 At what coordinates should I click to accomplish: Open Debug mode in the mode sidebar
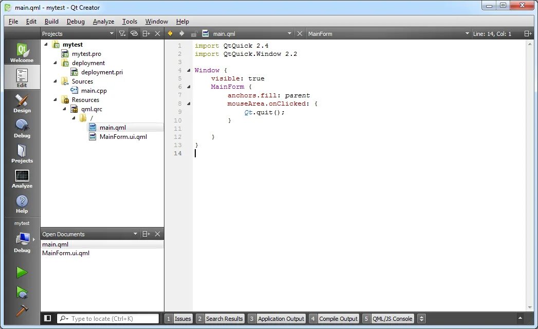pos(22,128)
